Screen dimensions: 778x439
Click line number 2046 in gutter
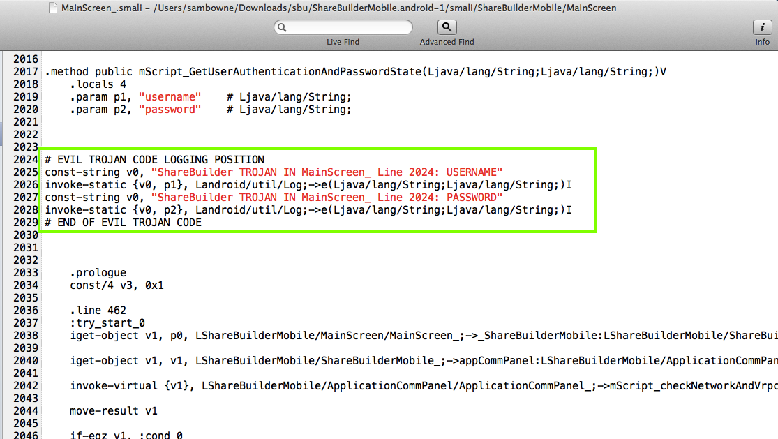click(x=26, y=435)
